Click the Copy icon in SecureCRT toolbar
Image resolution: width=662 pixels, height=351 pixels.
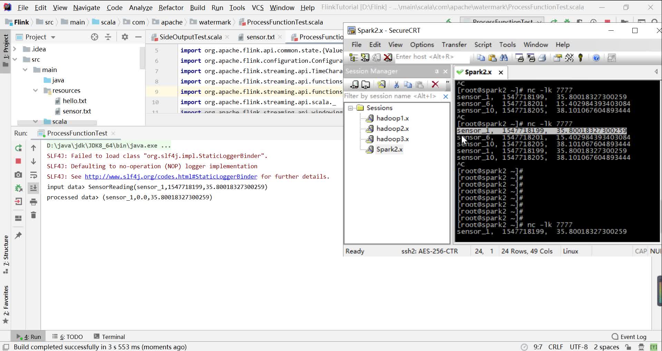point(481,58)
